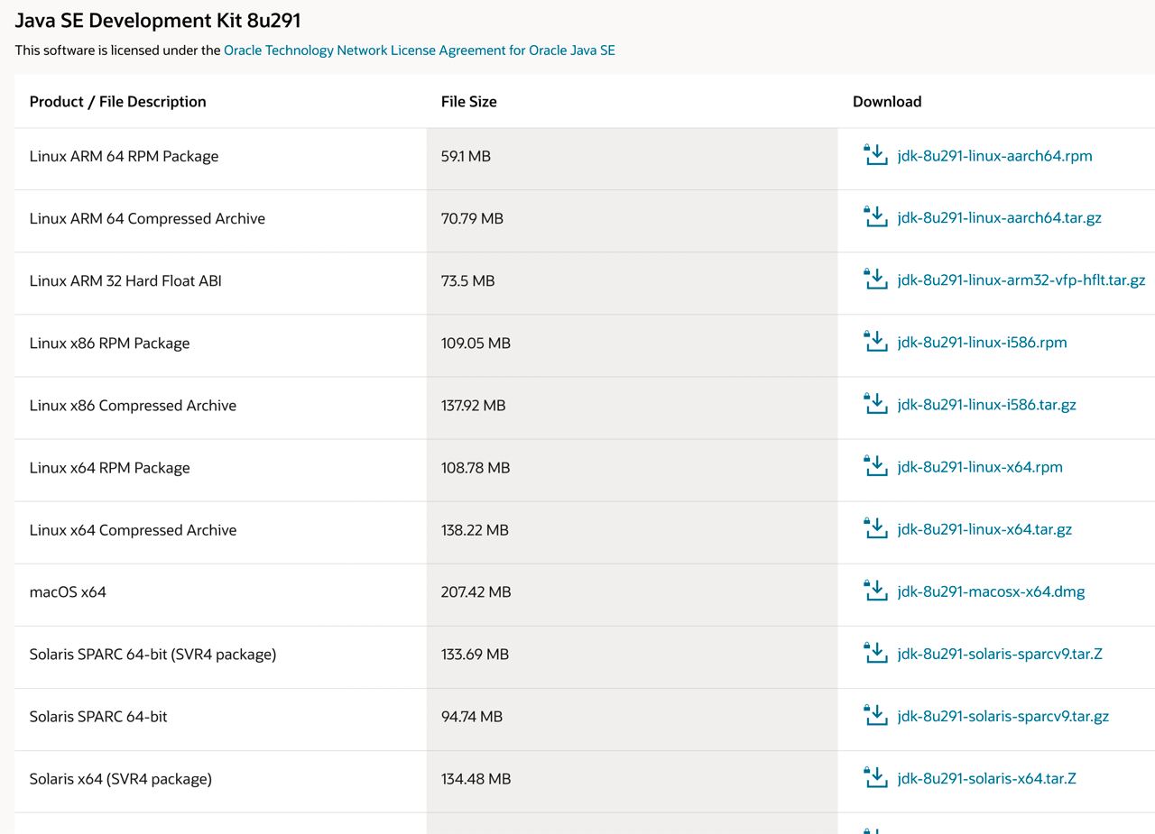The width and height of the screenshot is (1155, 834).
Task: Download jdk-8u291-linux-aarch64.rpm file link
Action: coord(994,156)
